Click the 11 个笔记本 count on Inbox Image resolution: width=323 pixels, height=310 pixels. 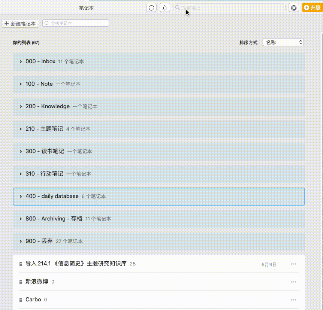[71, 61]
